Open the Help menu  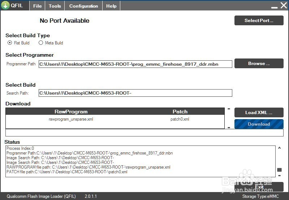tap(111, 6)
